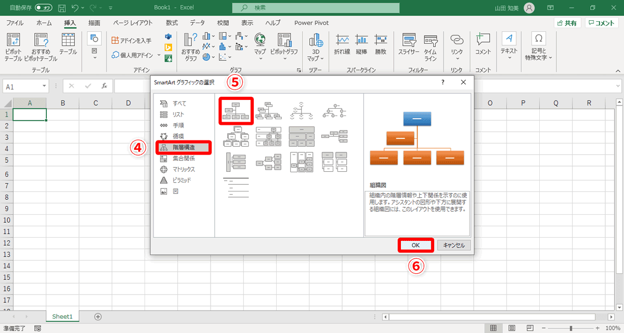624x333 pixels.
Task: Click 3Dマップ icon in ribbon
Action: click(x=315, y=47)
